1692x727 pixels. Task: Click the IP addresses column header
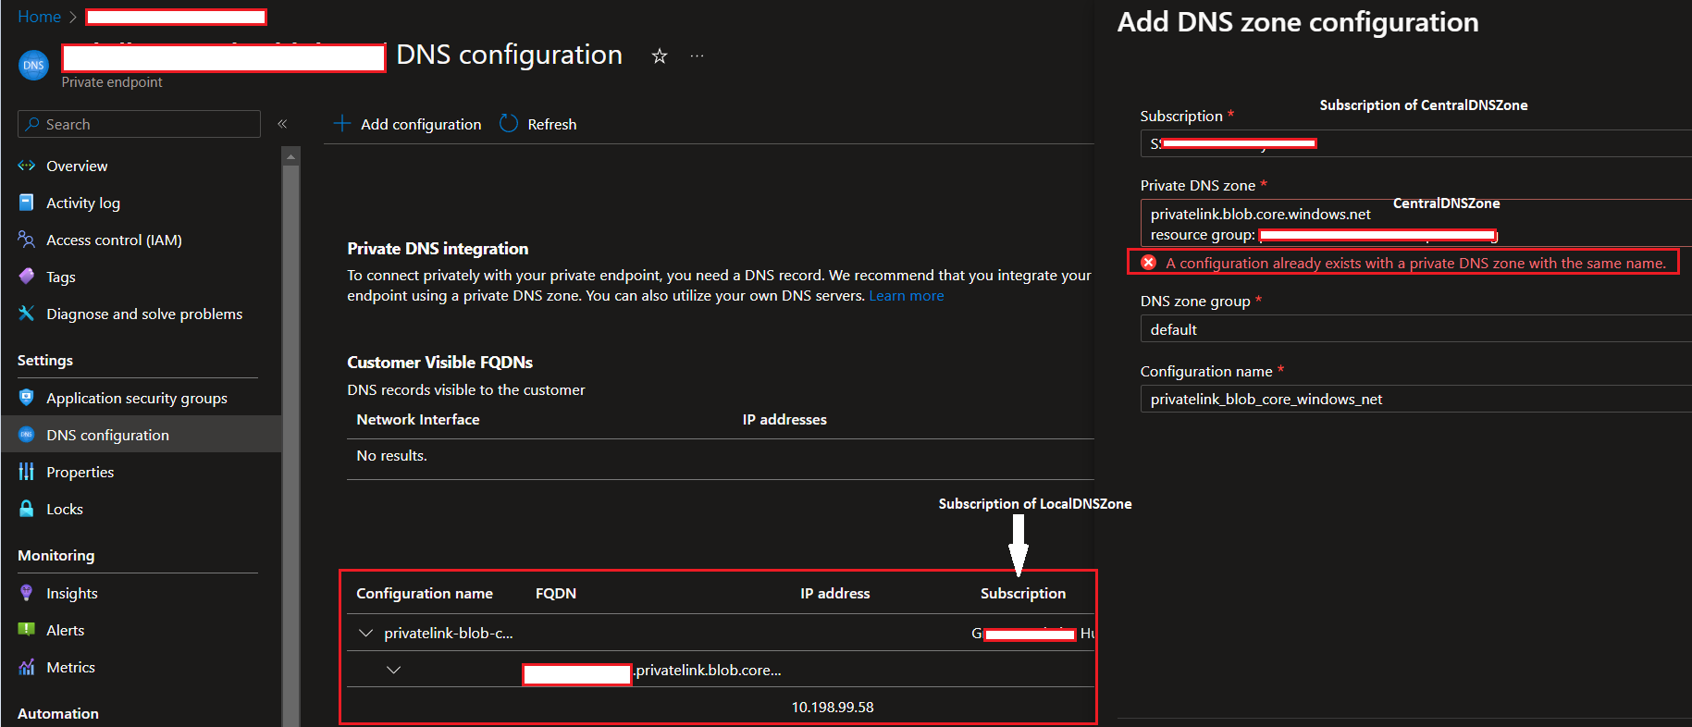[x=784, y=420]
